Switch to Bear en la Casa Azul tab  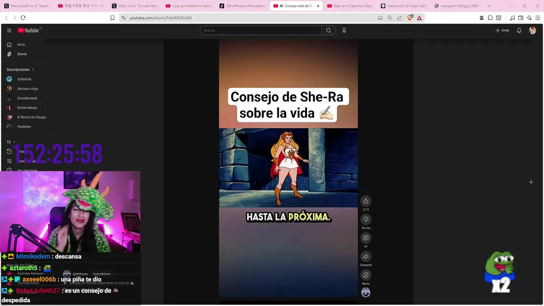click(350, 6)
